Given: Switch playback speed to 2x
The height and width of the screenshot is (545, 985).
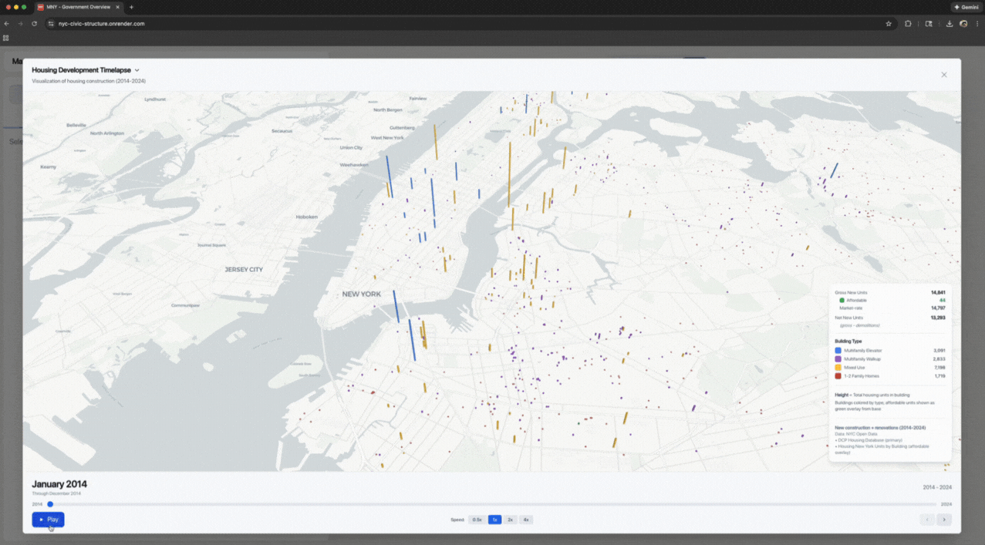Looking at the screenshot, I should [511, 520].
